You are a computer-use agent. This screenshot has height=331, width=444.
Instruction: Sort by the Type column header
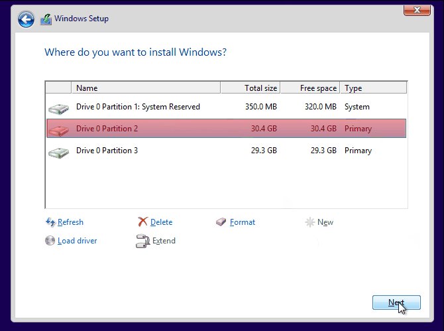coord(374,88)
